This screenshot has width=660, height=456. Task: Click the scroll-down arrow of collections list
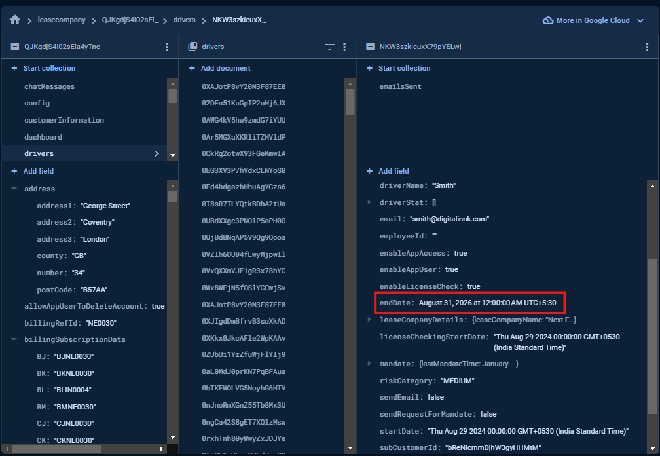[173, 155]
